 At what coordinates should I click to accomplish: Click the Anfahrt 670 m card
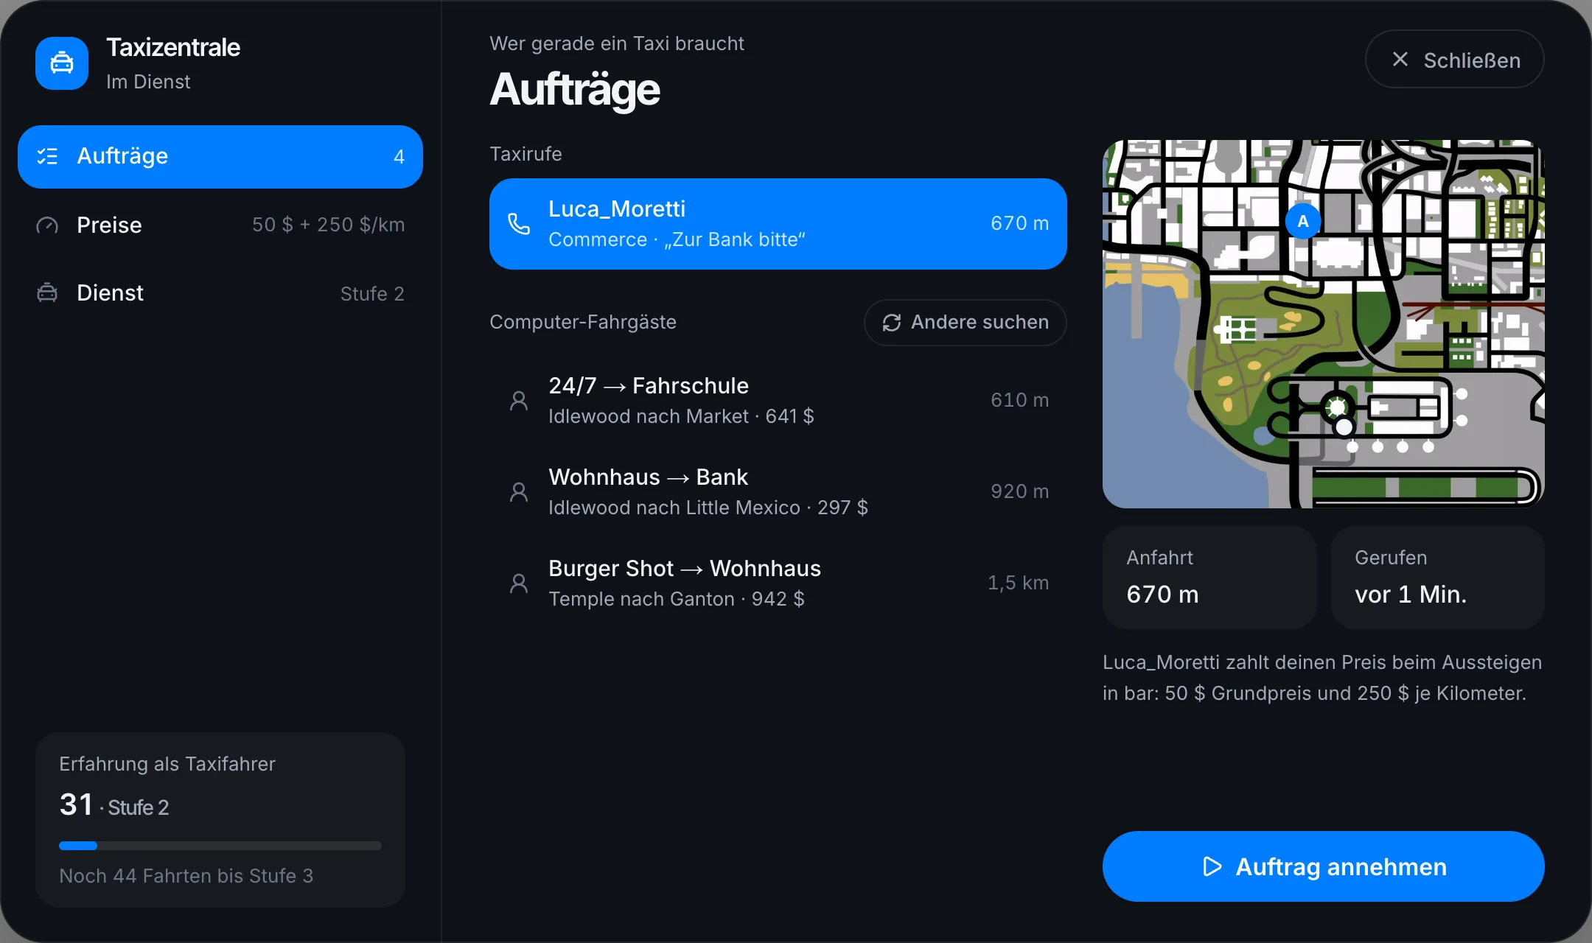click(1209, 578)
